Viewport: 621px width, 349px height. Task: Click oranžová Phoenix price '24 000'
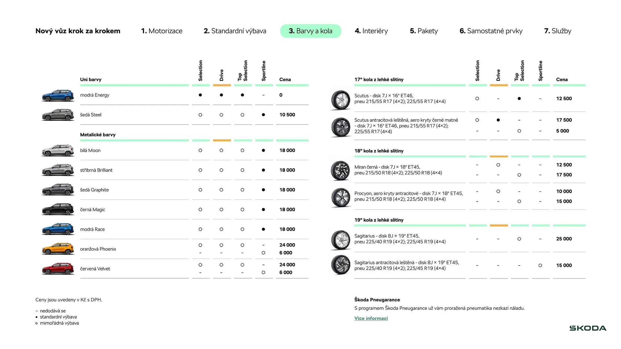[x=287, y=245]
